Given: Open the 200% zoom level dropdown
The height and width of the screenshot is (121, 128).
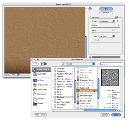Looking at the screenshot, I should pos(18,75).
